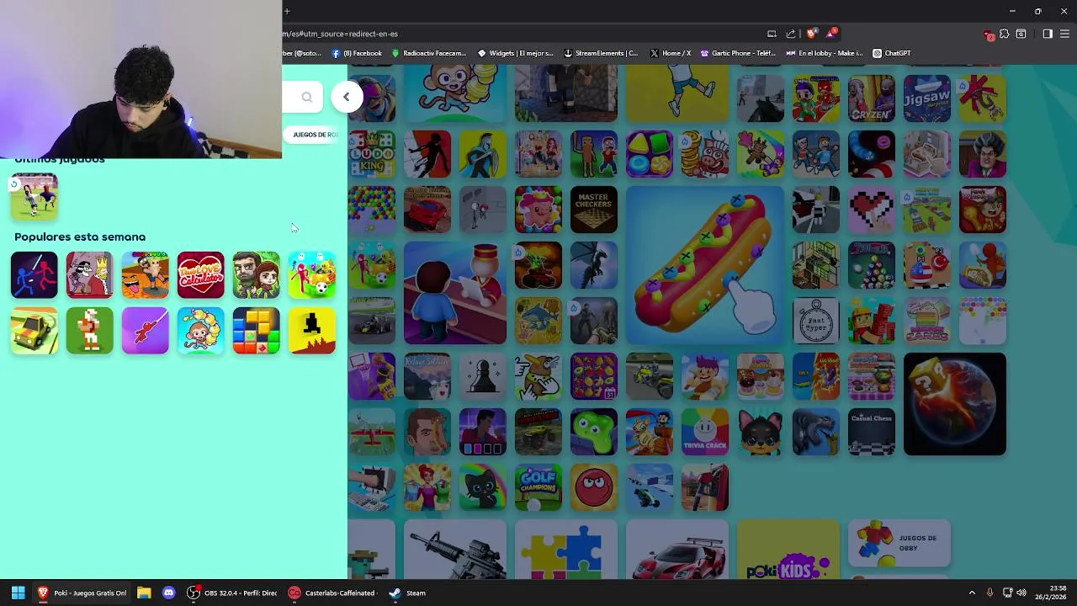Click the taskbar volume speaker icon

click(x=1021, y=593)
